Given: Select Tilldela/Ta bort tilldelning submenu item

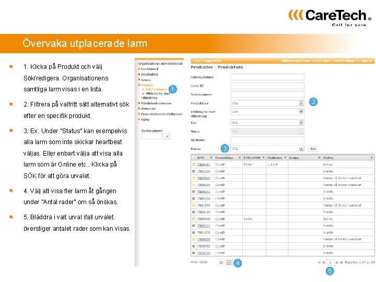Looking at the screenshot, I should [x=156, y=96].
